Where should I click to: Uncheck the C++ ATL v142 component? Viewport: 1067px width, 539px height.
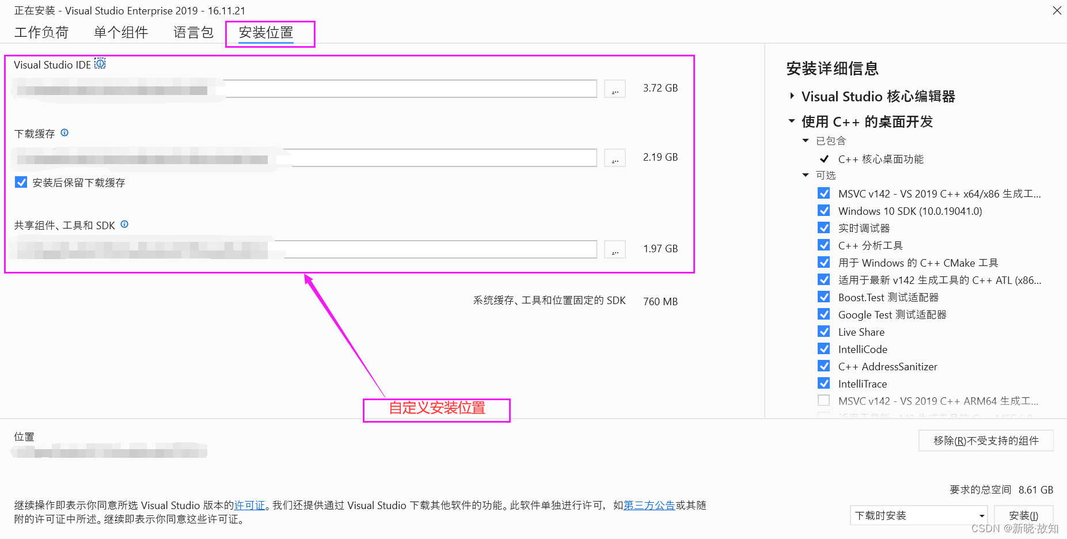click(824, 279)
